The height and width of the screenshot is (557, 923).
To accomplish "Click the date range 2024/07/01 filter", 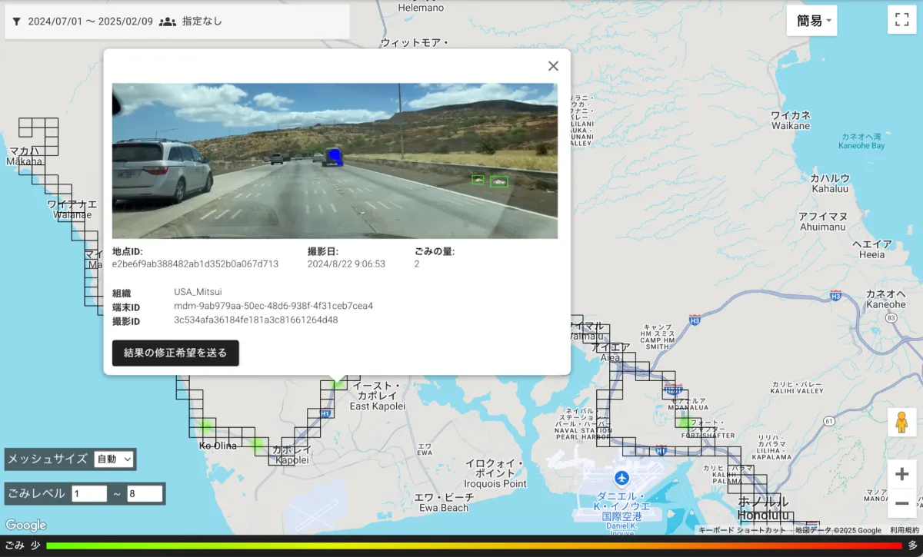I will click(x=90, y=22).
